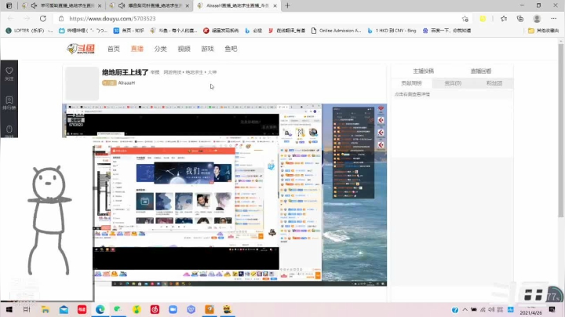The image size is (565, 317).
Task: Open the Windows Start menu
Action: point(9,309)
